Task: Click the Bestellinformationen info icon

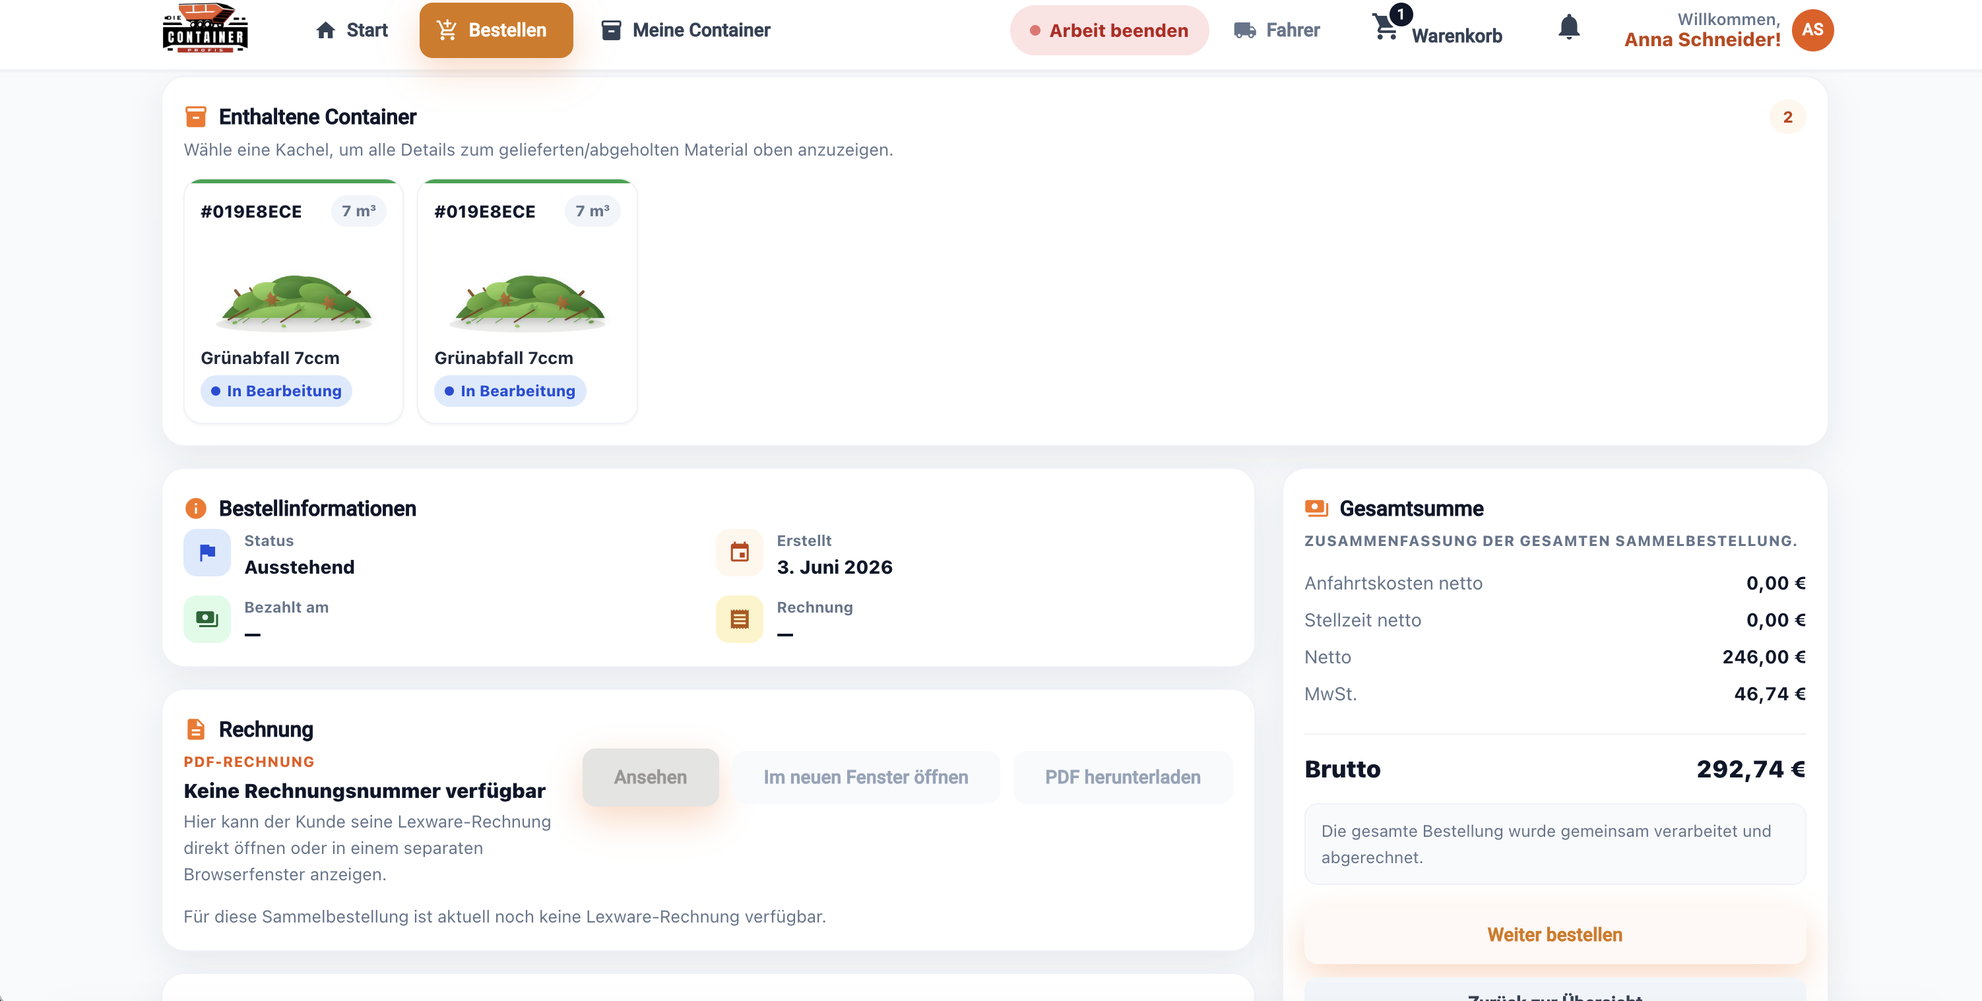Action: pos(195,508)
